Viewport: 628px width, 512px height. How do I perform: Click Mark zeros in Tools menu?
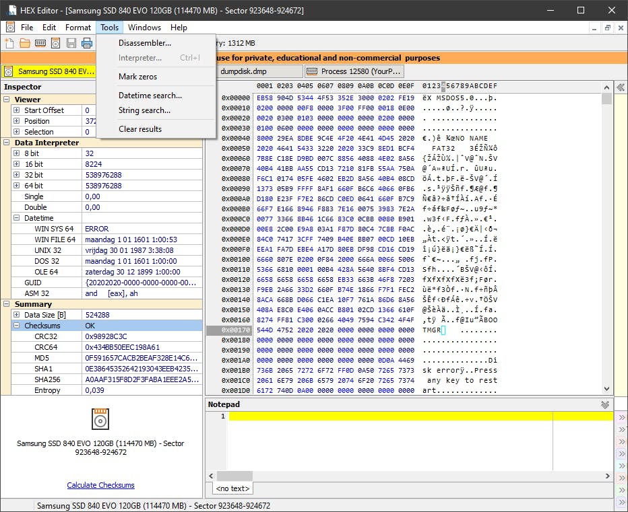coord(137,77)
